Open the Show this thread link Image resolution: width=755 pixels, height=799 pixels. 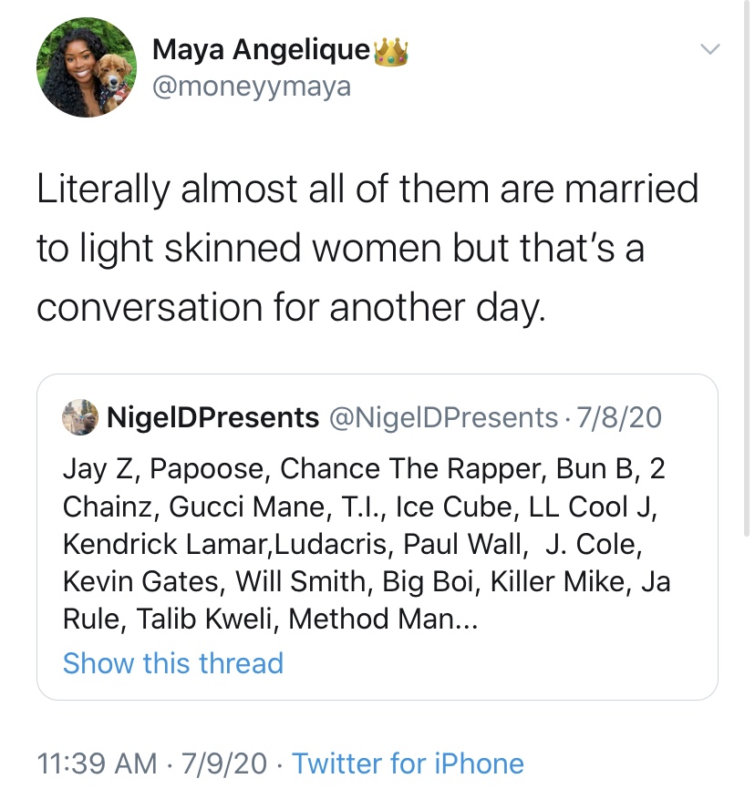tap(173, 662)
